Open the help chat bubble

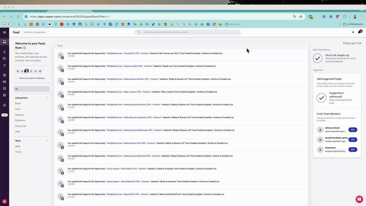click(359, 199)
